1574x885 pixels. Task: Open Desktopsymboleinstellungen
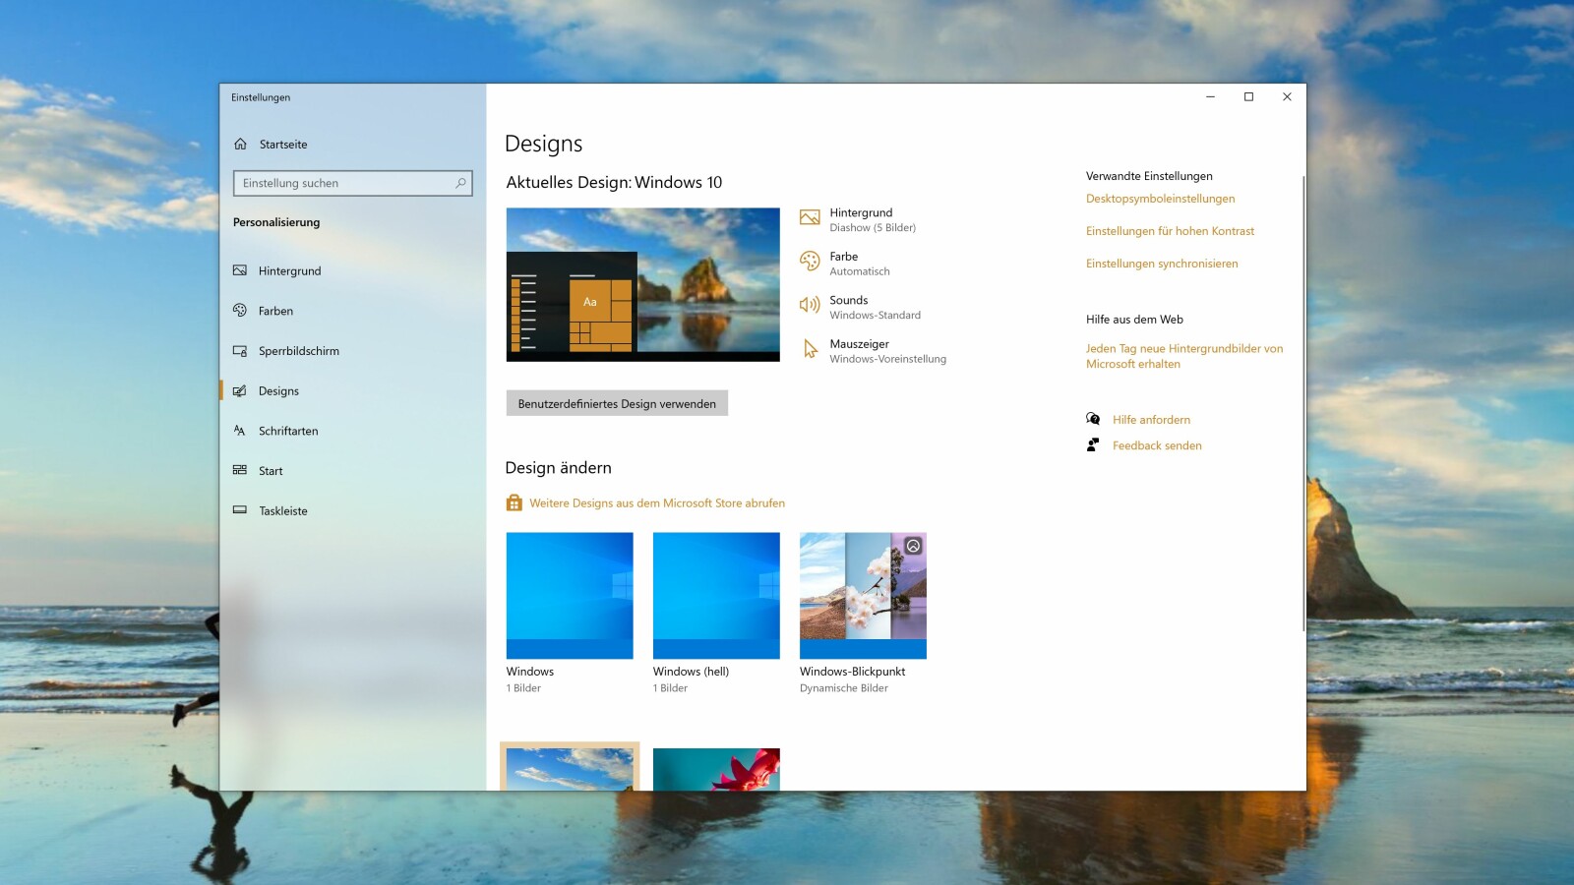[1160, 198]
